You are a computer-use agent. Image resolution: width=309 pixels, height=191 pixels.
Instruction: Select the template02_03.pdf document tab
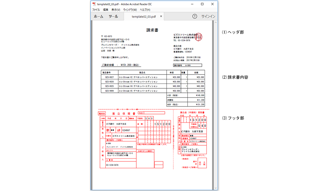(x=144, y=16)
